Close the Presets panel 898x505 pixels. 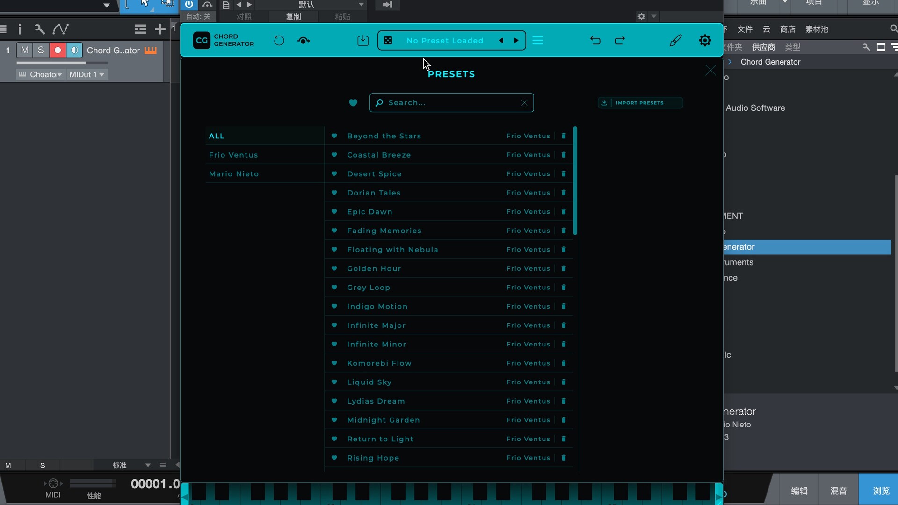(x=710, y=70)
